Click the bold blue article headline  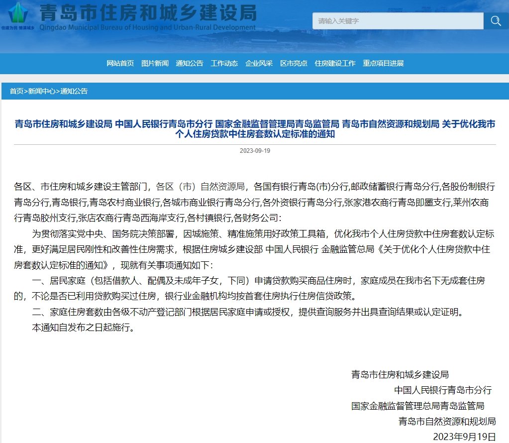click(x=255, y=128)
